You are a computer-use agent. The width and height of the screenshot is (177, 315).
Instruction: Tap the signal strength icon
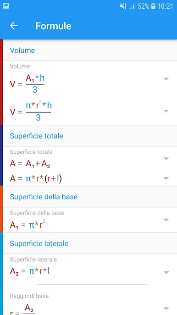(x=132, y=6)
